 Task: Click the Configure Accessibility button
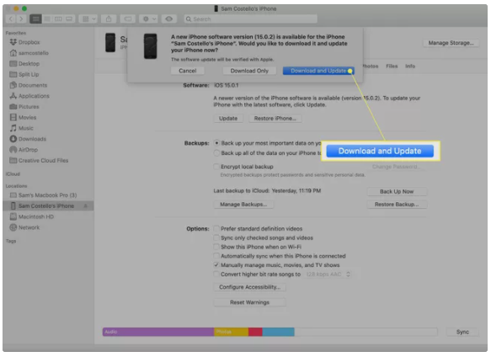point(249,287)
